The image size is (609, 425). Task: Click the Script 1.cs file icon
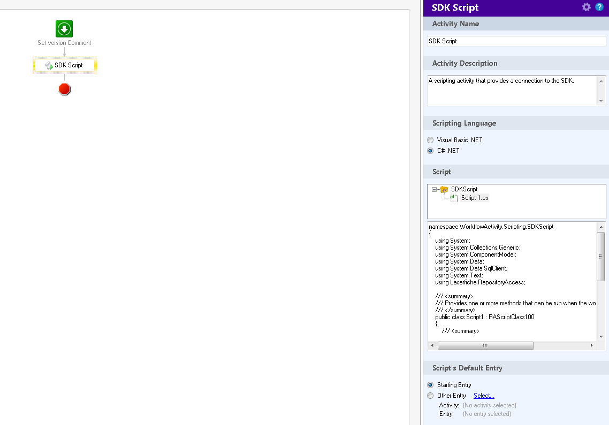pos(454,198)
